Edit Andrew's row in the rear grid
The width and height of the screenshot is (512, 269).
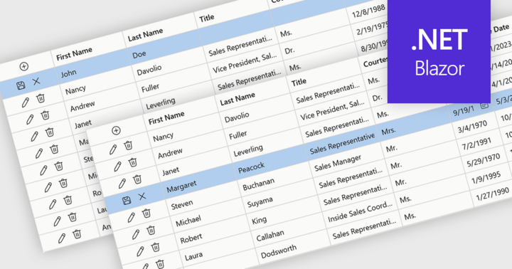pyautogui.click(x=30, y=120)
